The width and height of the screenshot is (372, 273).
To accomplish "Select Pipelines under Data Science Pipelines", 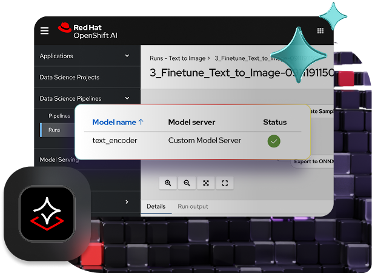I will tap(59, 115).
